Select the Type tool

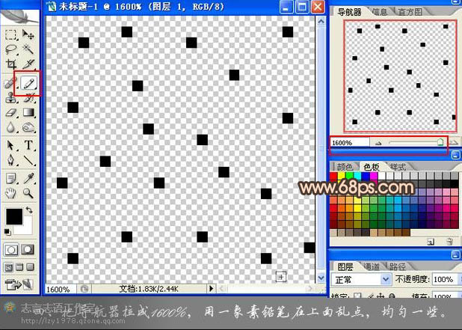(x=28, y=145)
